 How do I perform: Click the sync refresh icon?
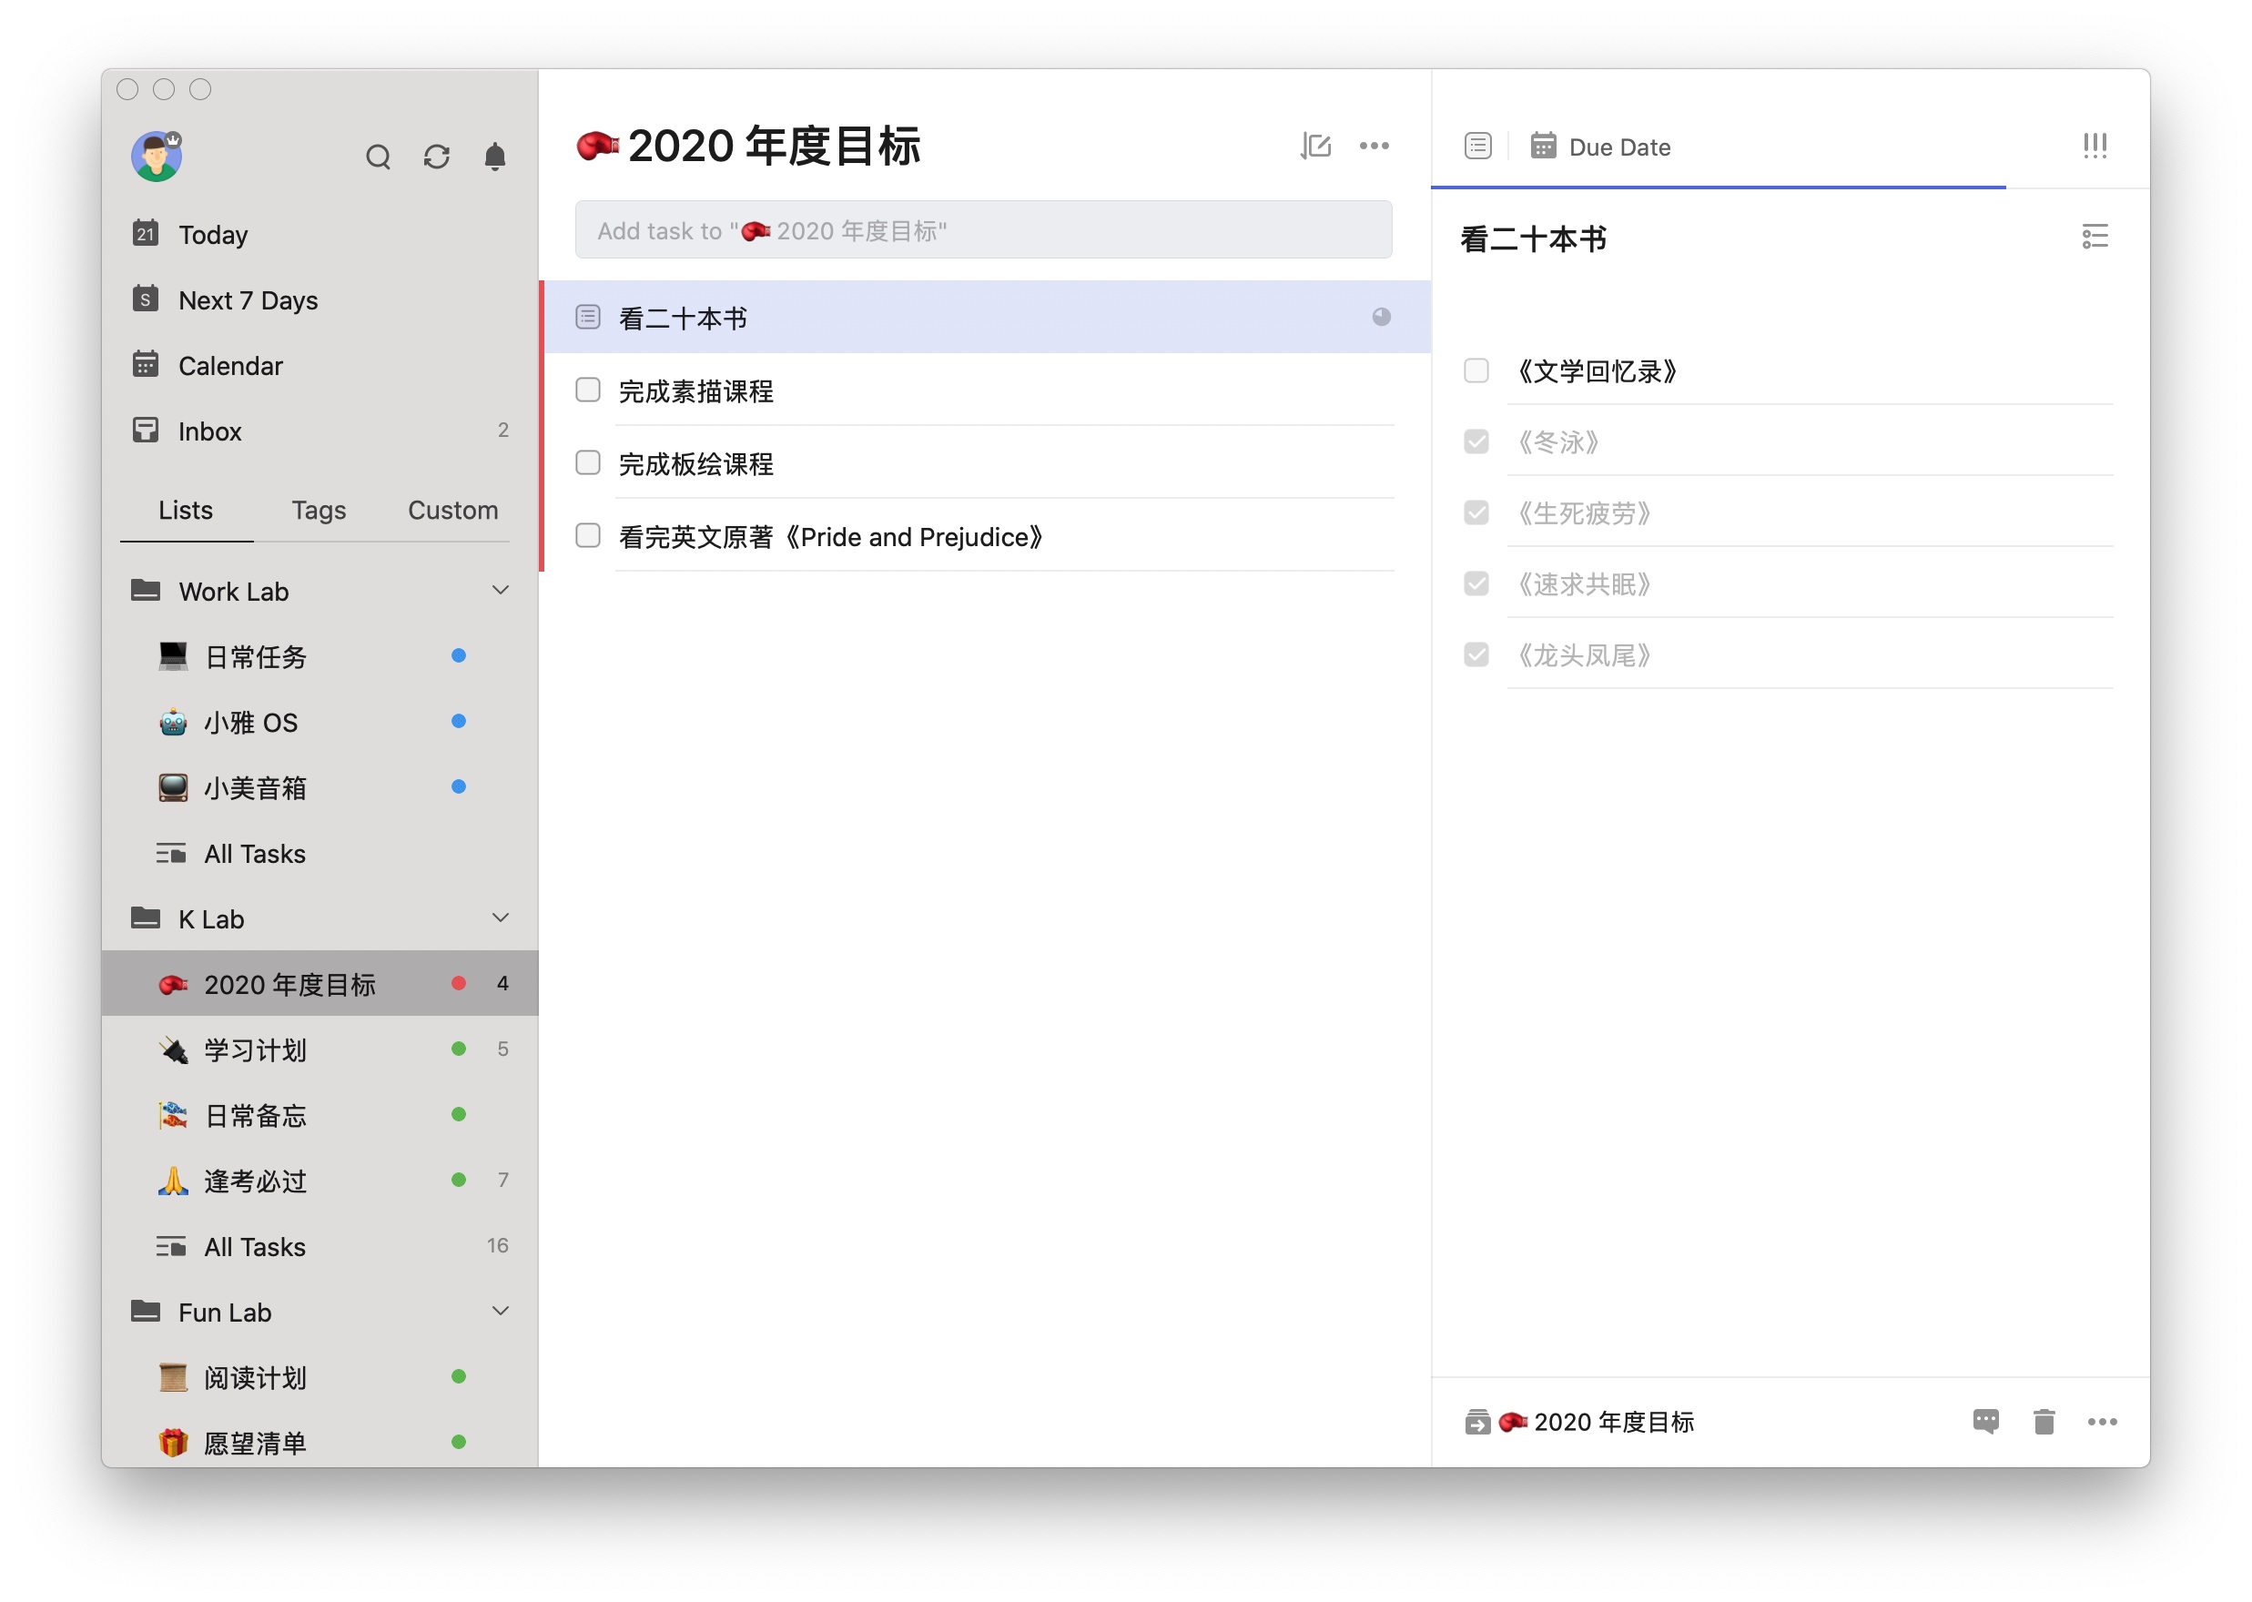436,157
